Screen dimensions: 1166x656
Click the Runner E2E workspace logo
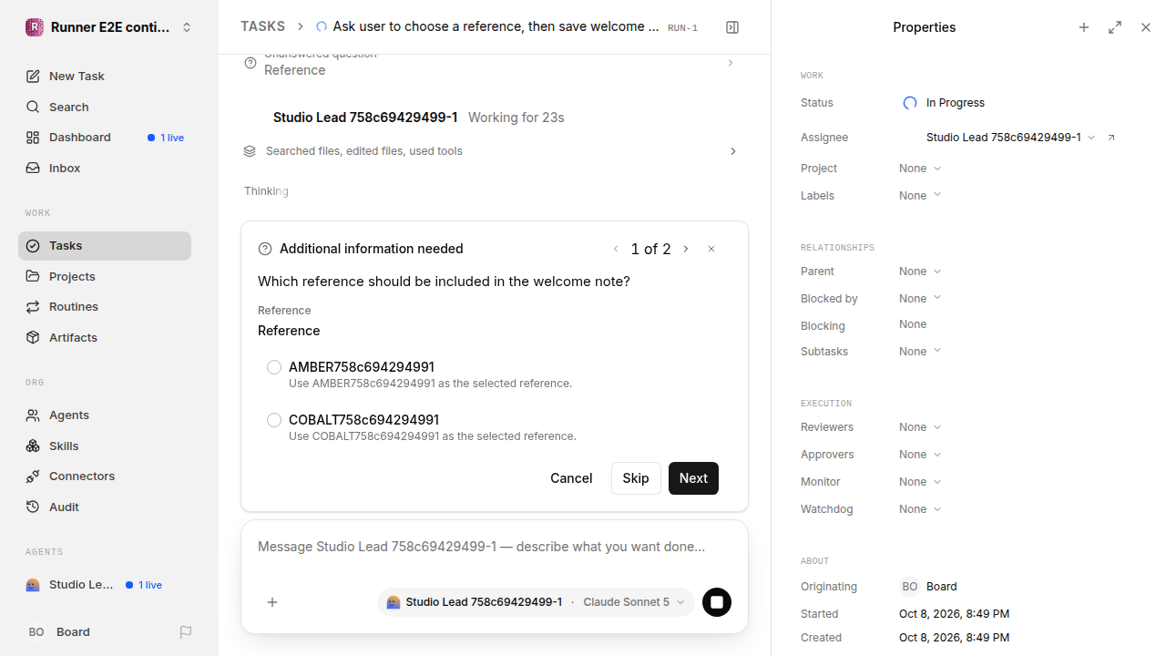pos(35,27)
